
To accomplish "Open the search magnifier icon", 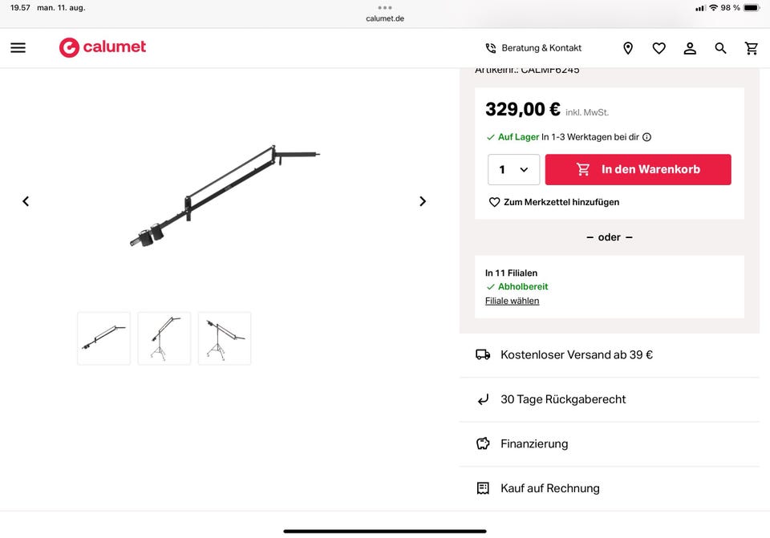I will (721, 48).
